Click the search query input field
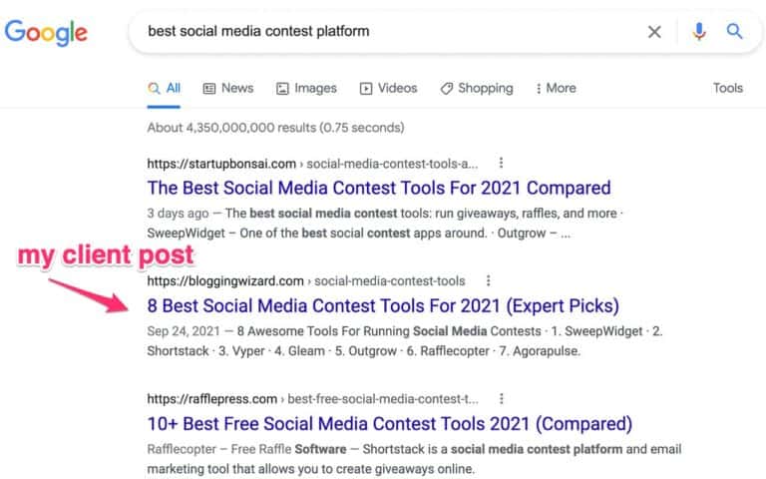 391,32
